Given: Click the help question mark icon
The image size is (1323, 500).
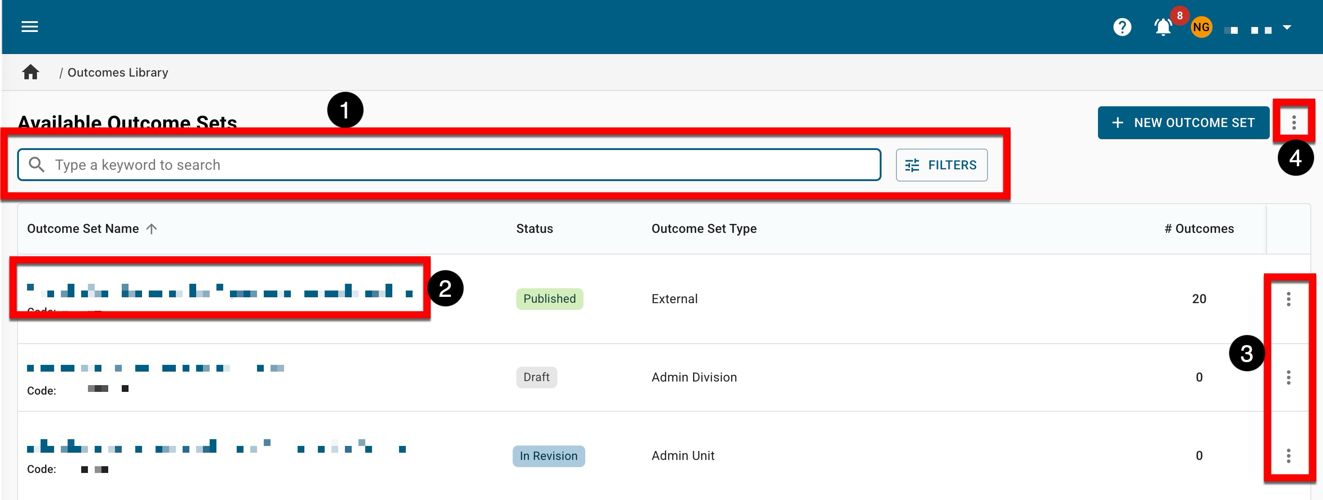Looking at the screenshot, I should [x=1122, y=27].
